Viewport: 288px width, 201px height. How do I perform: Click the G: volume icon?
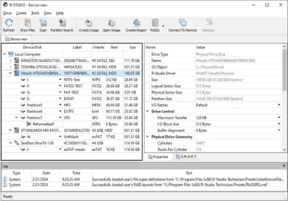click(x=23, y=92)
